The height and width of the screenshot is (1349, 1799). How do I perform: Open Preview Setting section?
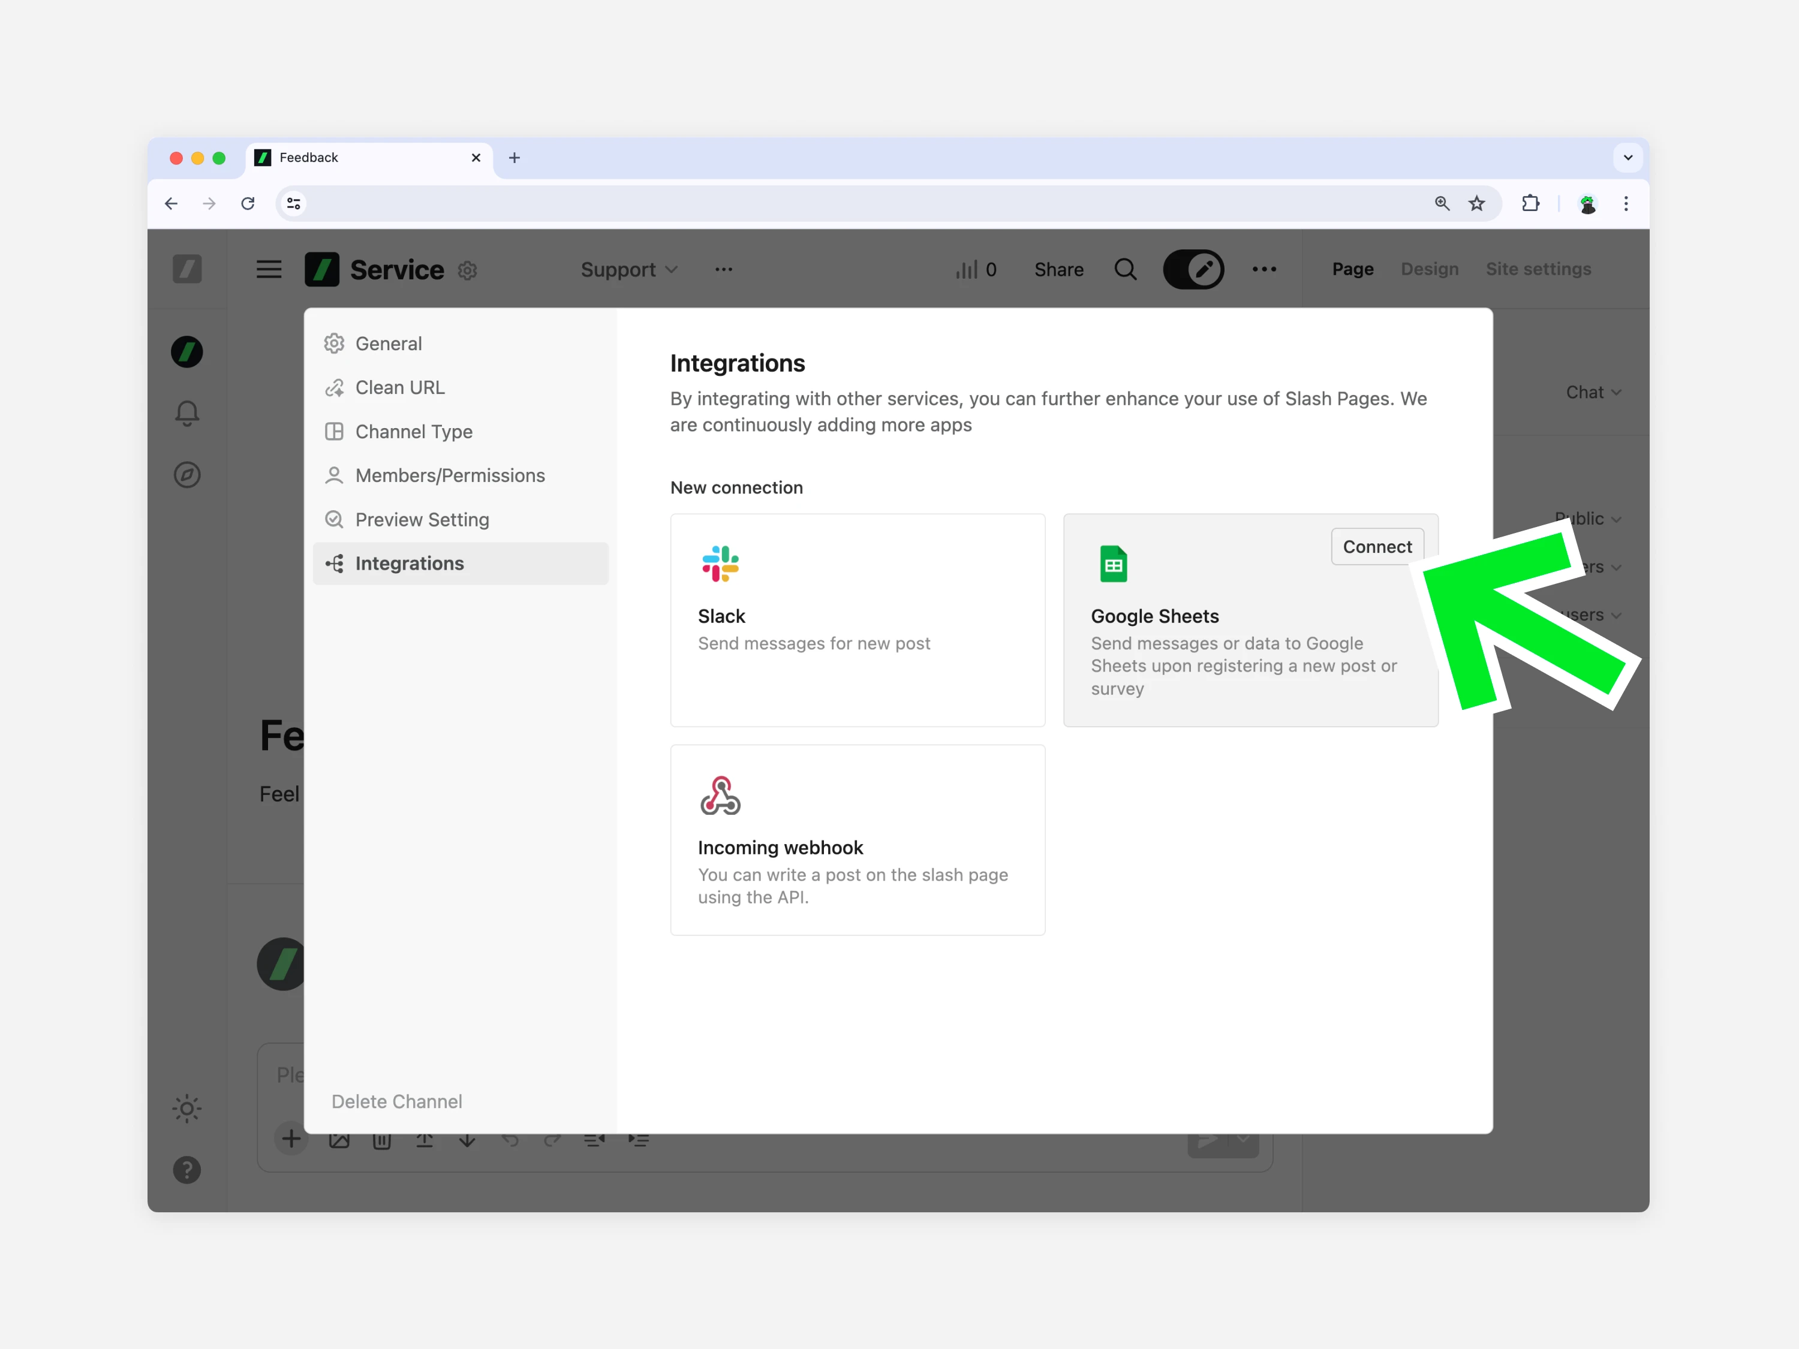[461, 519]
